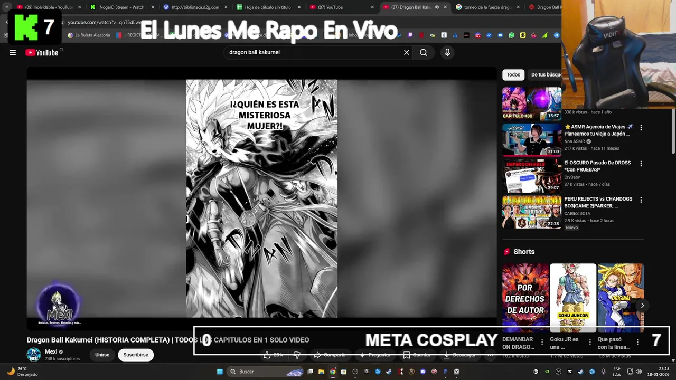Go to the YouTube home logo

click(42, 52)
